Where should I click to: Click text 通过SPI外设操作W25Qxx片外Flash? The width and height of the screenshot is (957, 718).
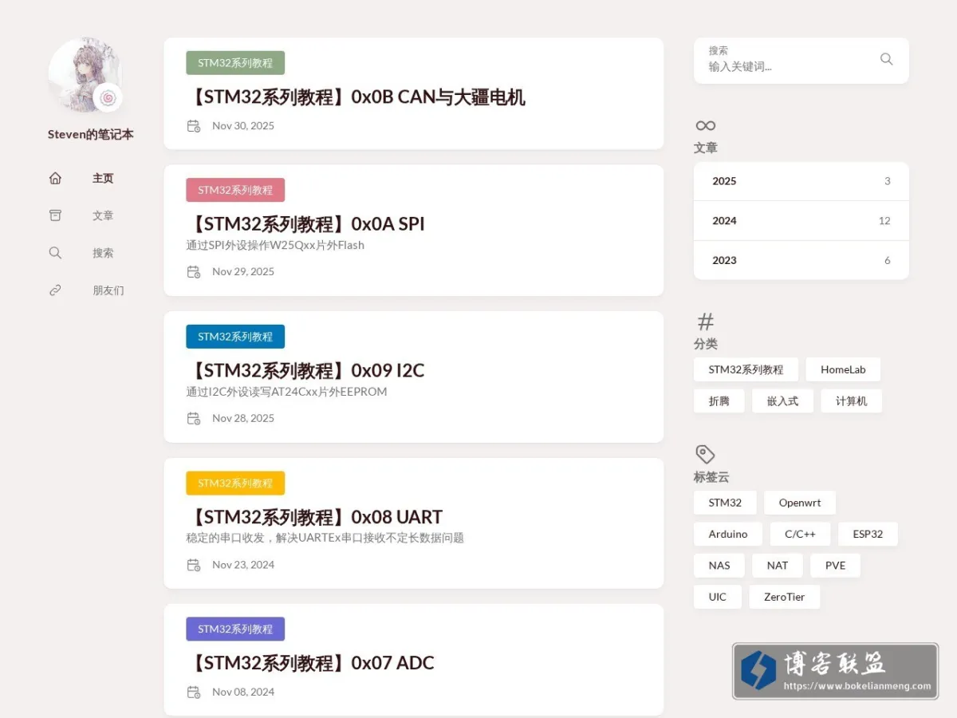[275, 246]
